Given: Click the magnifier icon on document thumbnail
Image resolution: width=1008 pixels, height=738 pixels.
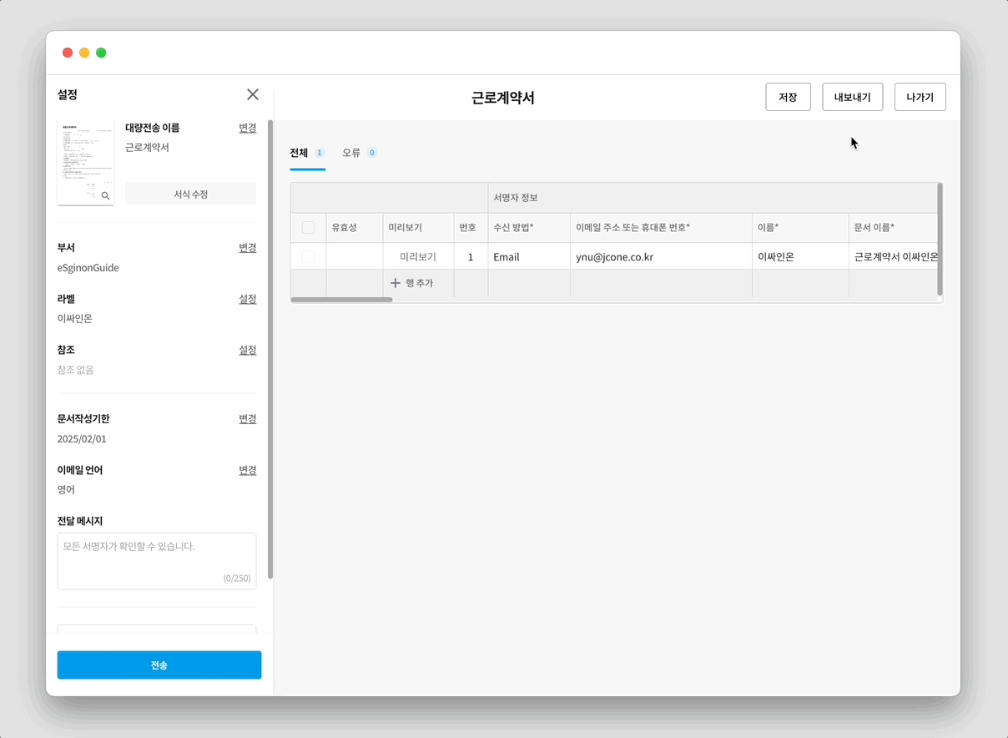Looking at the screenshot, I should click(105, 195).
